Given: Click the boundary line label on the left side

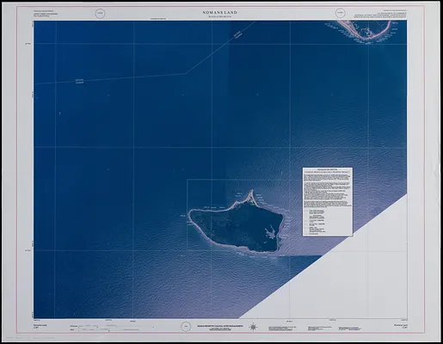Looking at the screenshot, I should (x=79, y=82).
